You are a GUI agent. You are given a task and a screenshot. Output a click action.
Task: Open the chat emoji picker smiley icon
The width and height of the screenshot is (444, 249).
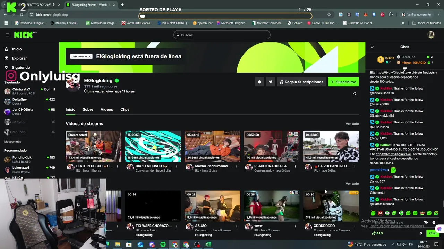tap(434, 222)
